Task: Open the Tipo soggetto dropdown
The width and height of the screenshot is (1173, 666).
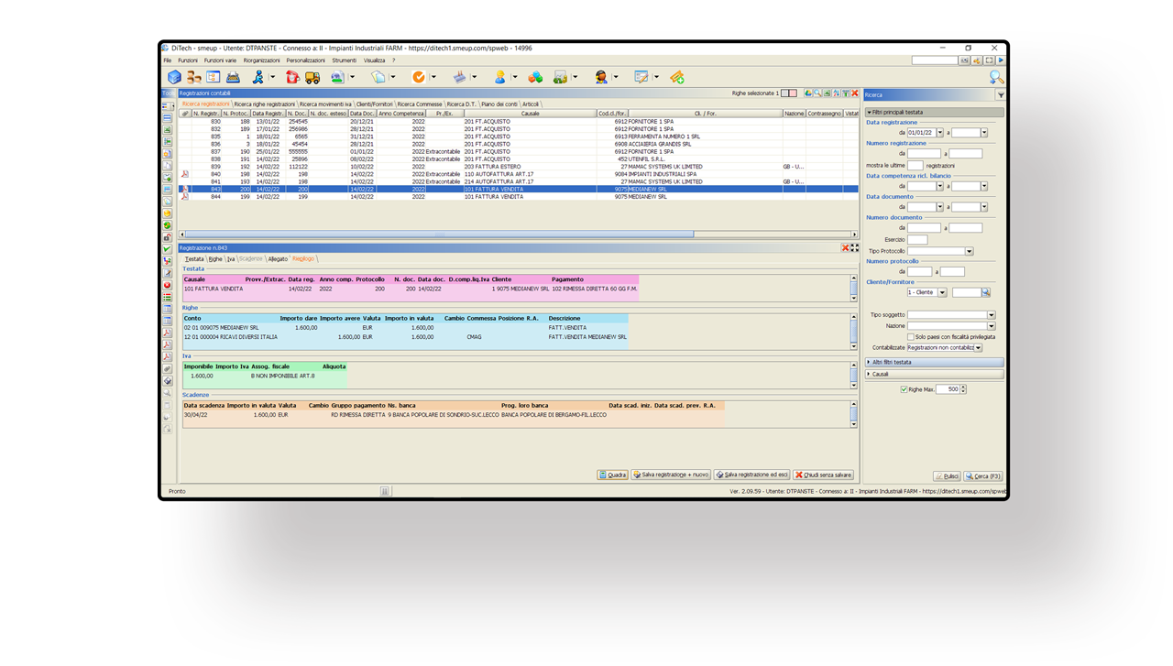Action: coord(991,315)
